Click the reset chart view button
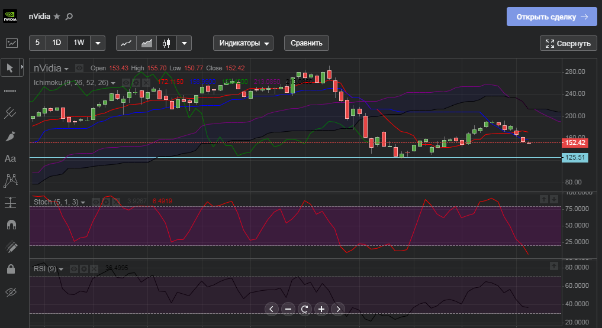Viewport: 602px width, 328px height. tap(305, 308)
